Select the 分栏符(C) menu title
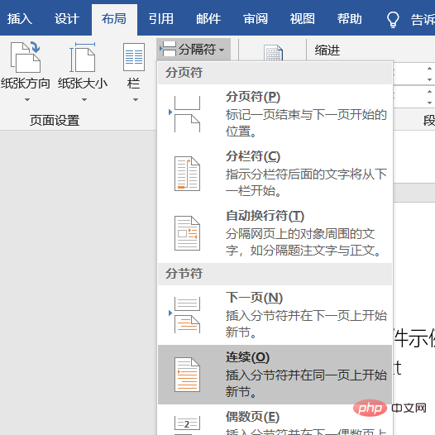Image resolution: width=435 pixels, height=435 pixels. click(x=253, y=156)
